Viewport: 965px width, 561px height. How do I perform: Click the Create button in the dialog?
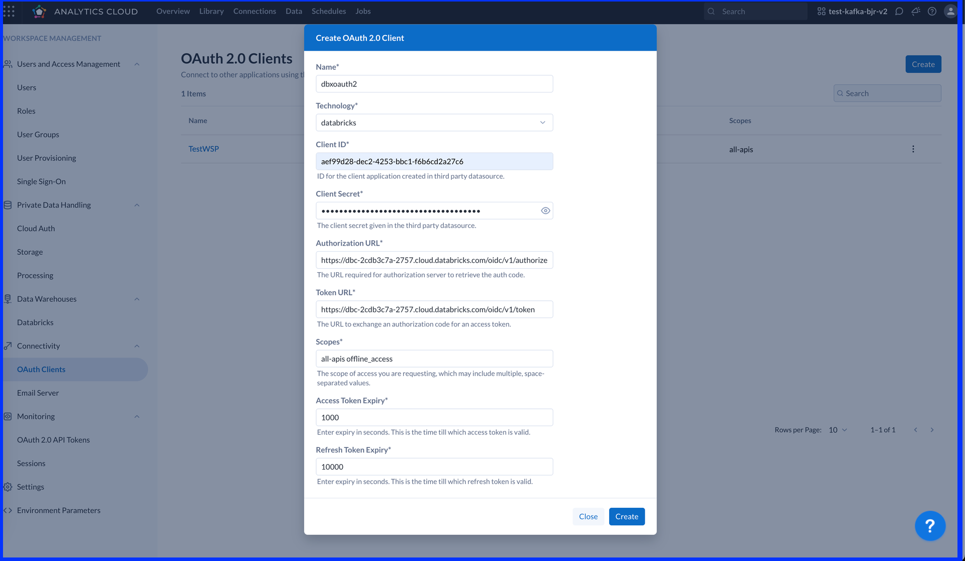click(627, 517)
